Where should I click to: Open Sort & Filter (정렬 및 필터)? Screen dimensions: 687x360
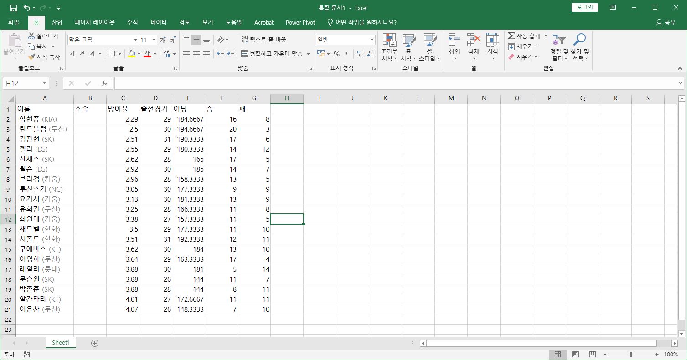[x=559, y=47]
